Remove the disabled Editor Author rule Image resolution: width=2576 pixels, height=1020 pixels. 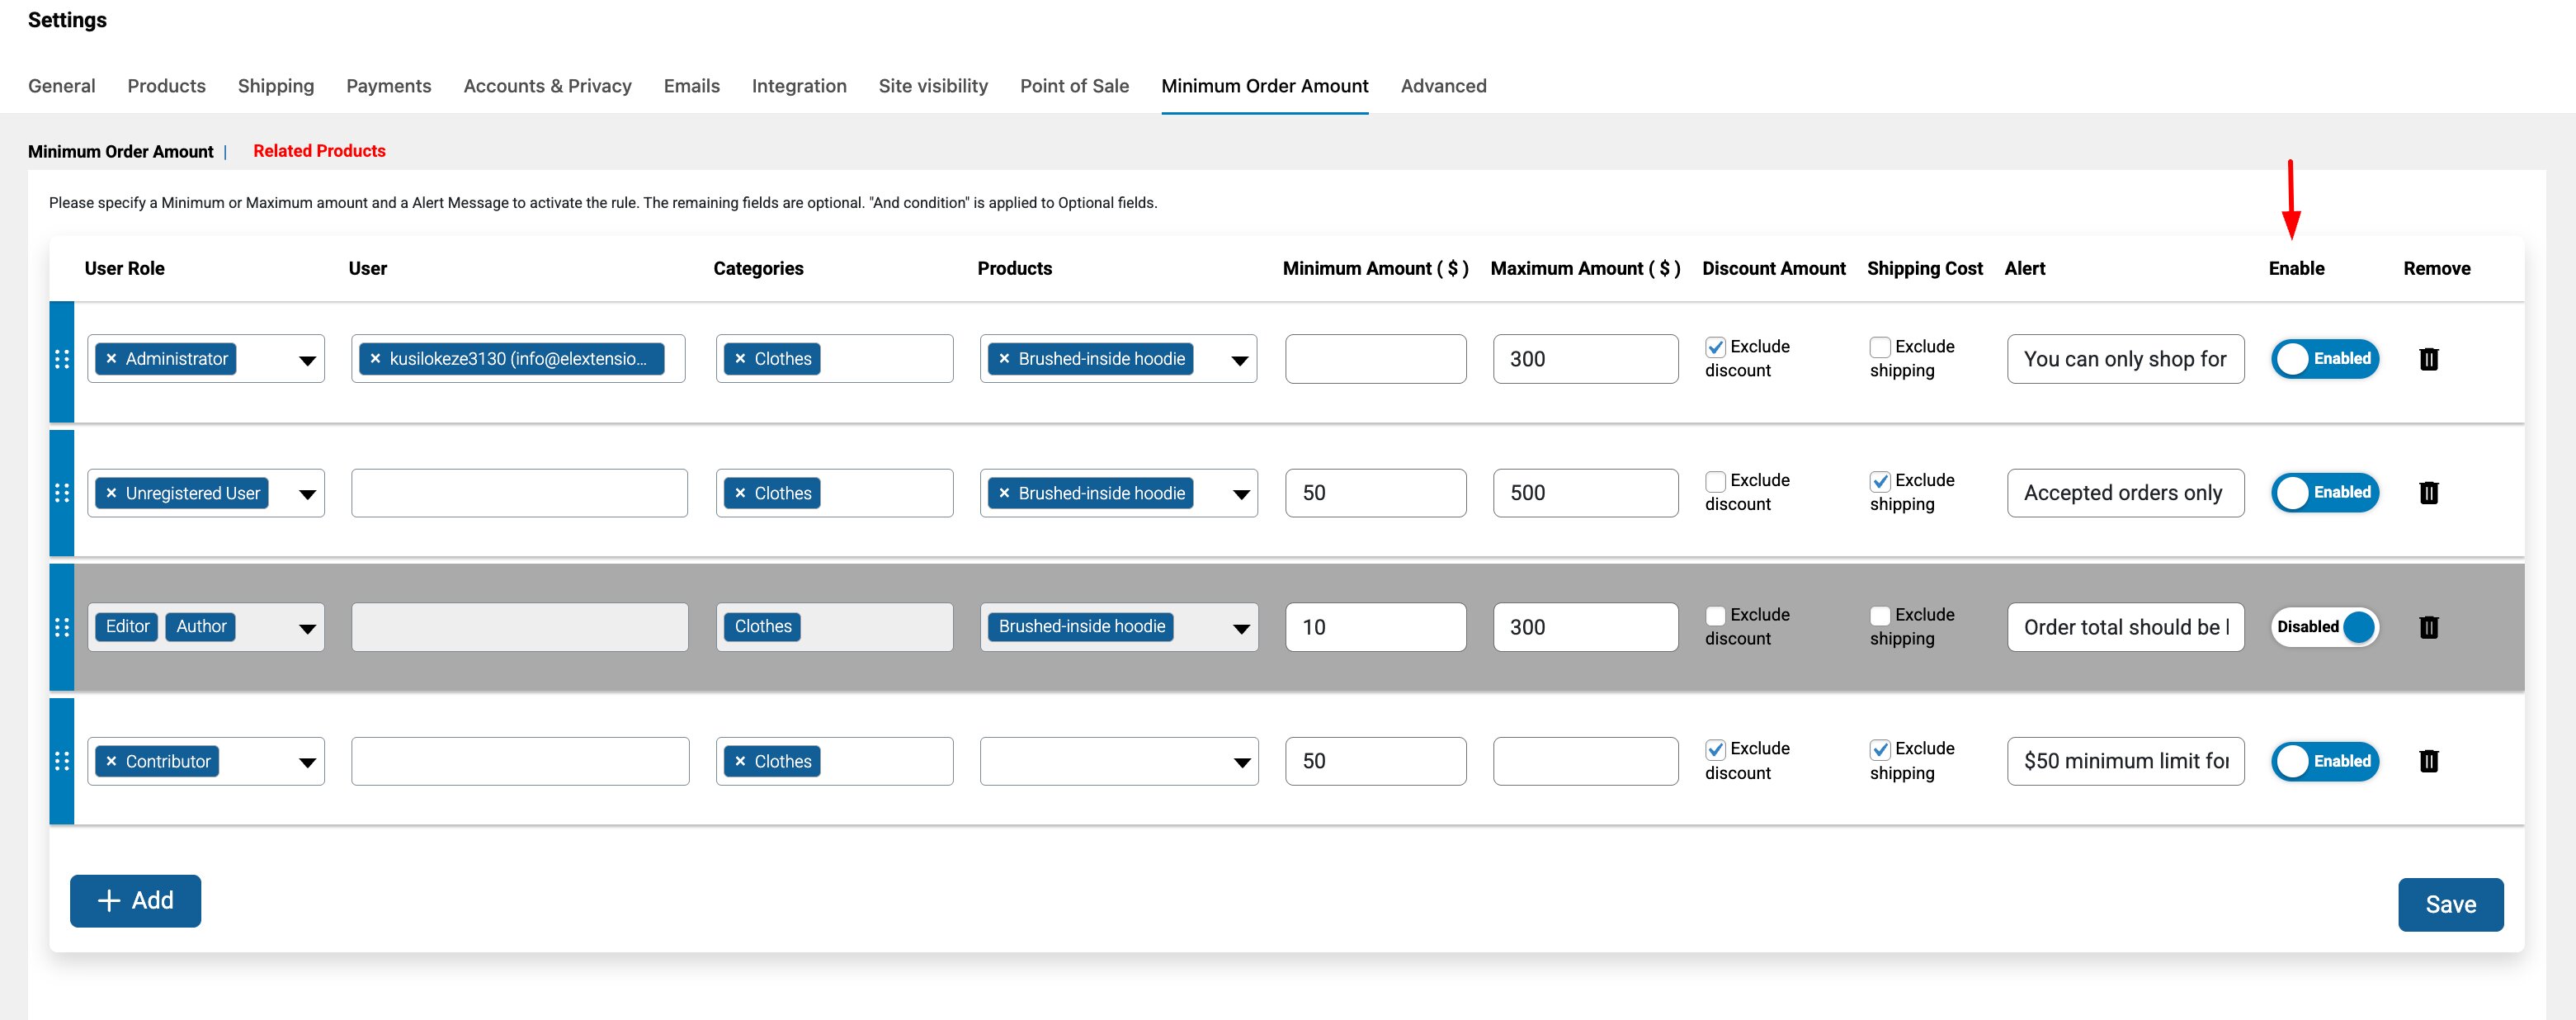(2428, 627)
